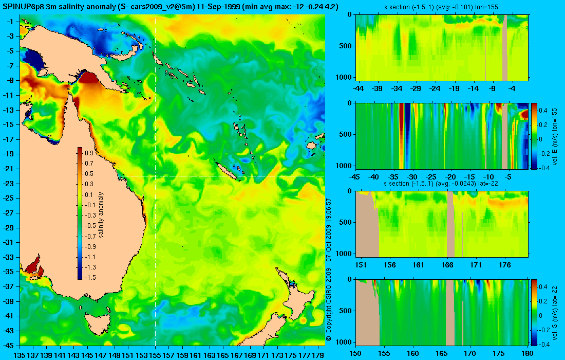Click depth '1000' on the vel. E section
Screen dimensions: 565x360
tap(345, 166)
